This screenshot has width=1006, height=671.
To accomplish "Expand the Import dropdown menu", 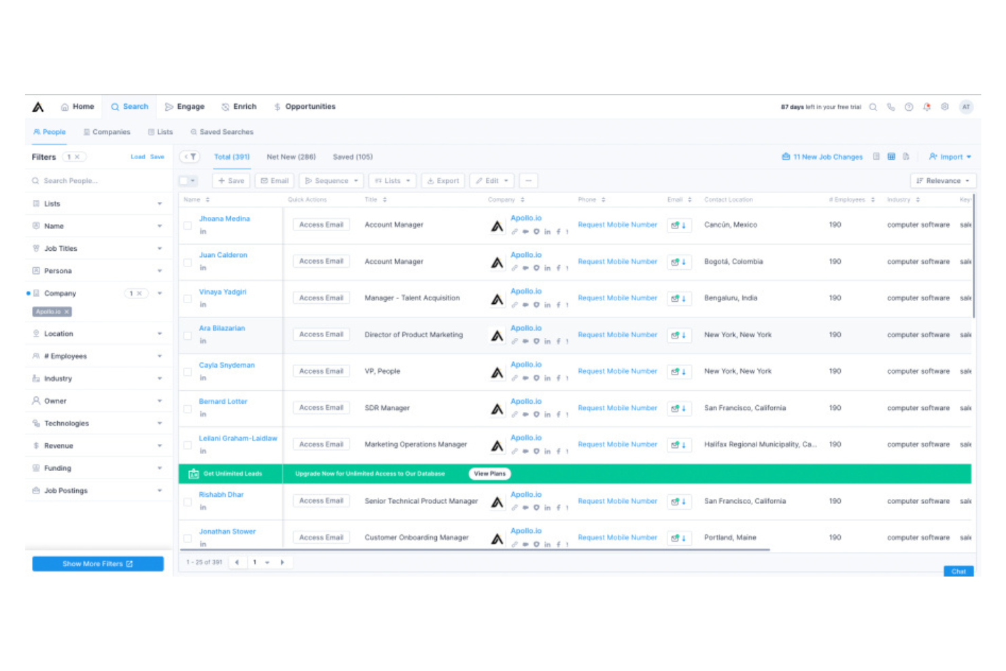I will [950, 156].
